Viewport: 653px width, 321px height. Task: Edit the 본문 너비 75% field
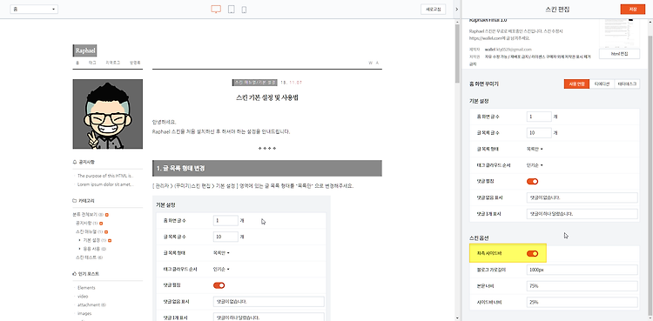(582, 286)
